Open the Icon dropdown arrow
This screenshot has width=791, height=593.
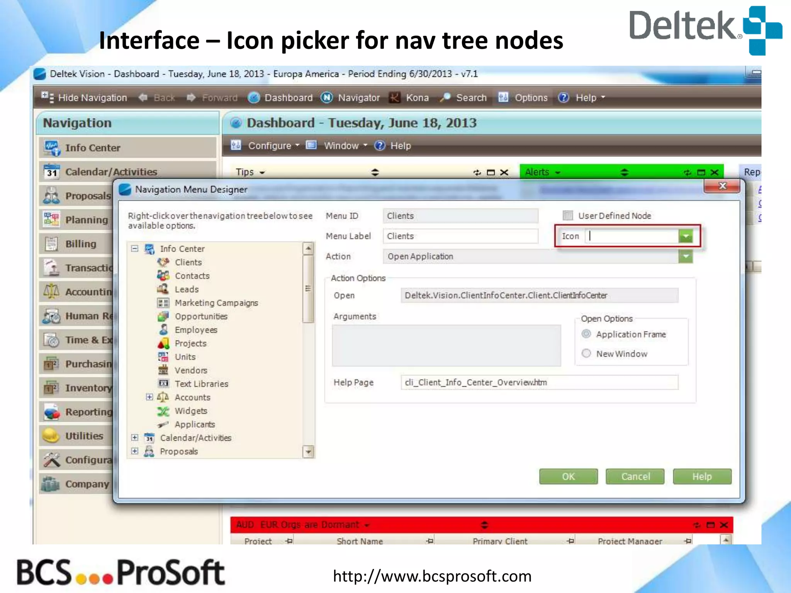686,236
